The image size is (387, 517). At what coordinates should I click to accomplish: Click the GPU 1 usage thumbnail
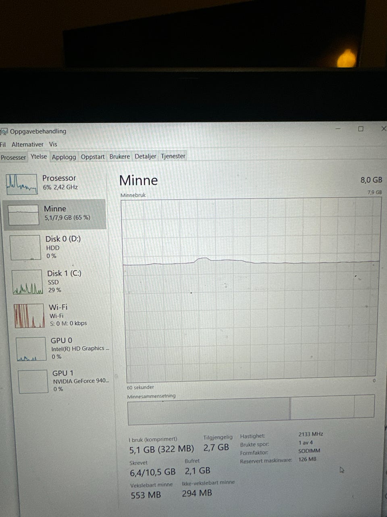33,381
